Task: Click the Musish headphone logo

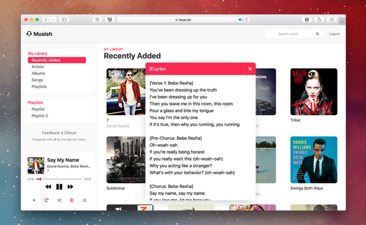Action: pos(29,34)
